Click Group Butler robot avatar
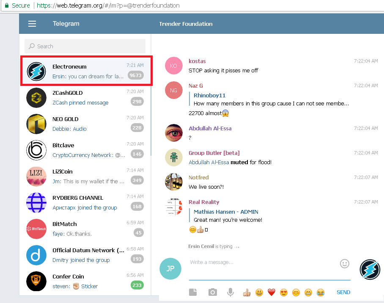This screenshot has width=384, height=303. (x=174, y=157)
